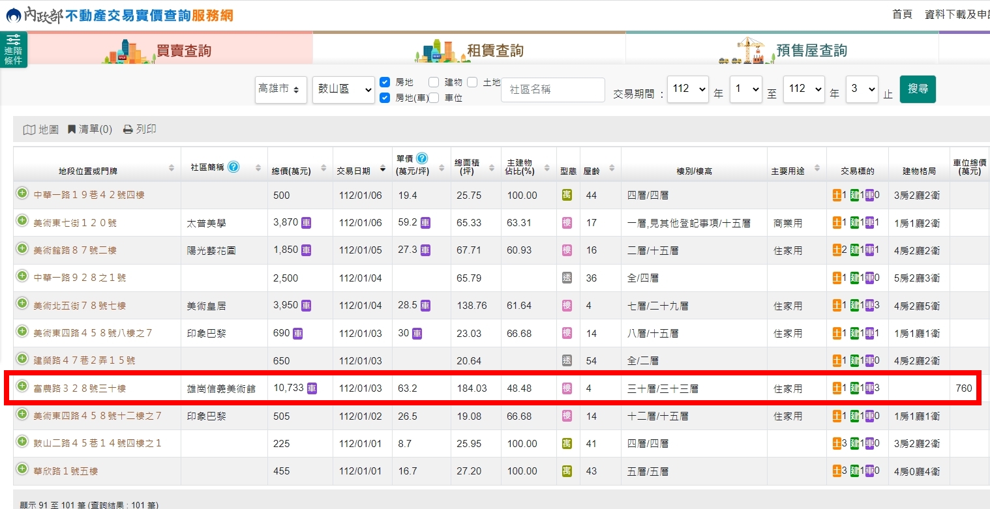
Task: Click the 車 badge next to 59.2 unit price
Action: click(x=425, y=223)
